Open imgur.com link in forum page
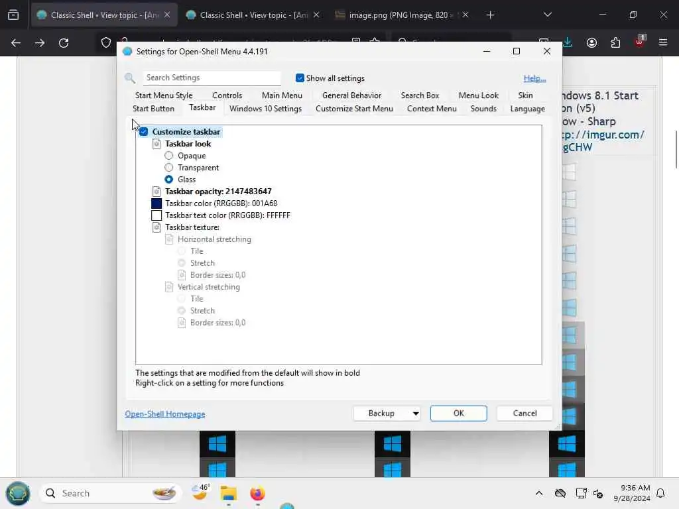This screenshot has height=509, width=679. click(603, 141)
